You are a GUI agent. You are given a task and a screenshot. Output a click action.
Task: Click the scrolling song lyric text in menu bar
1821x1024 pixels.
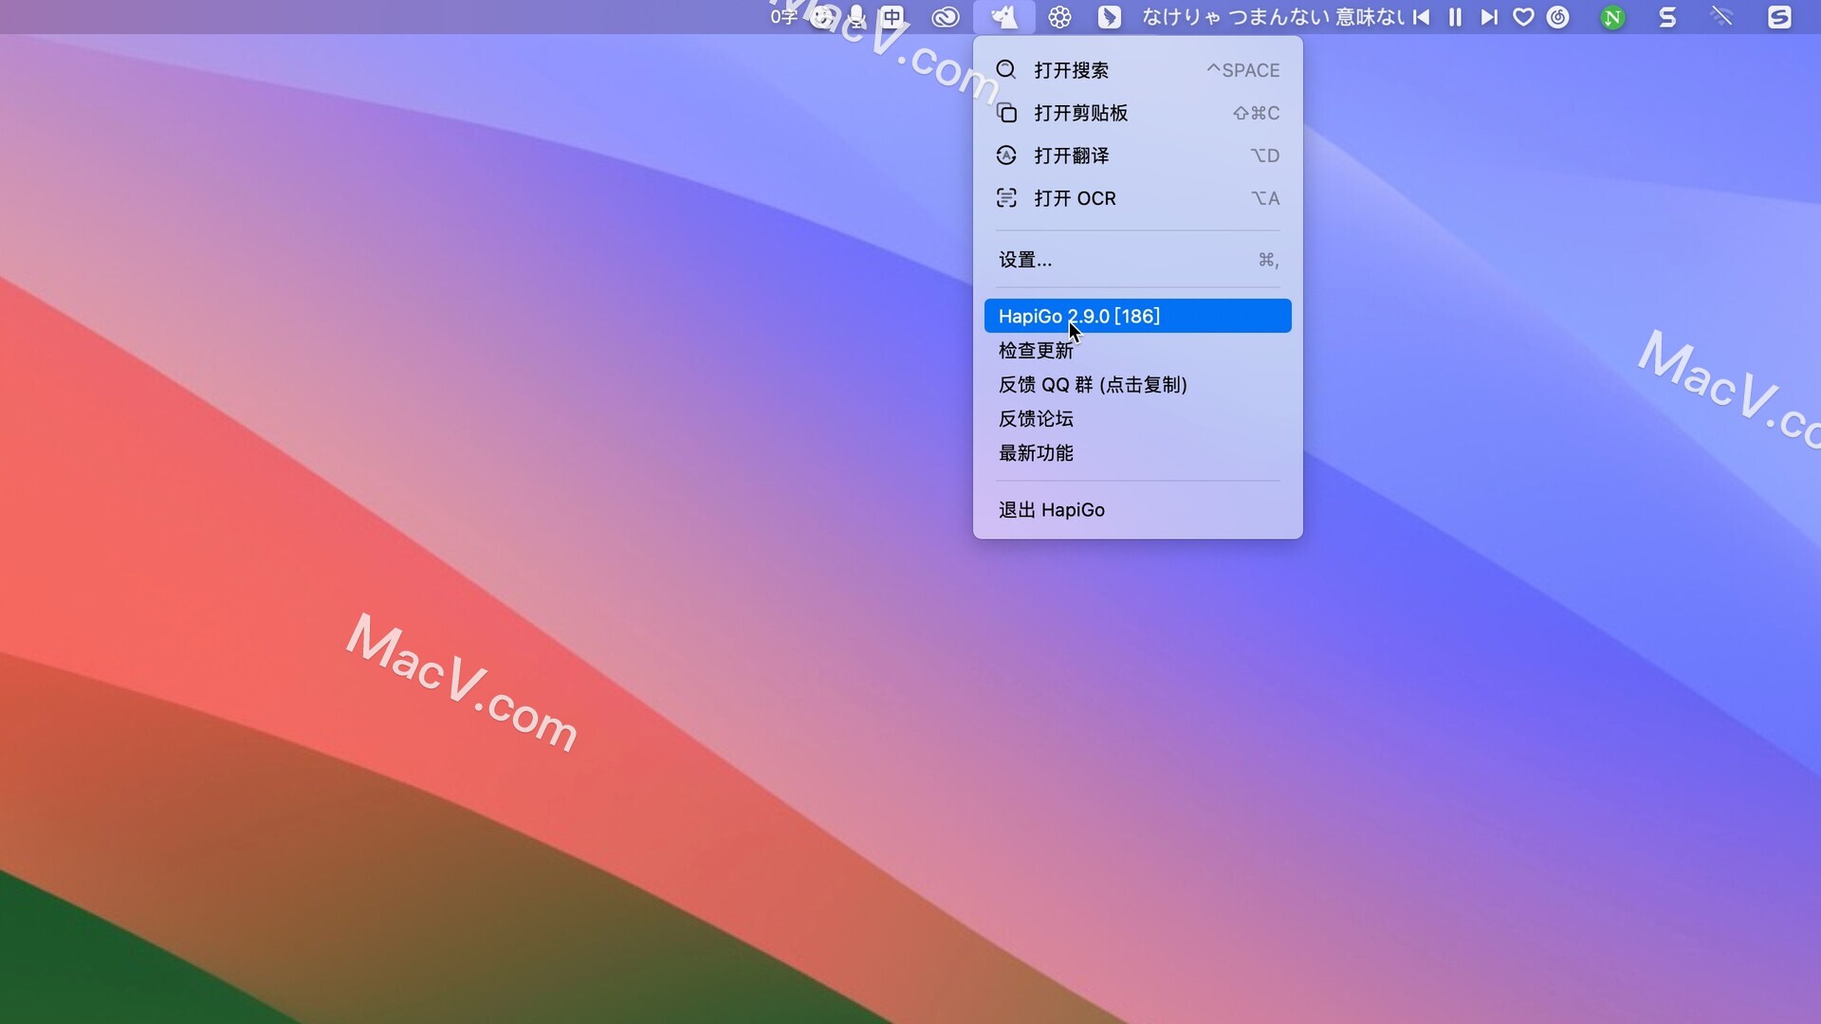(1274, 17)
